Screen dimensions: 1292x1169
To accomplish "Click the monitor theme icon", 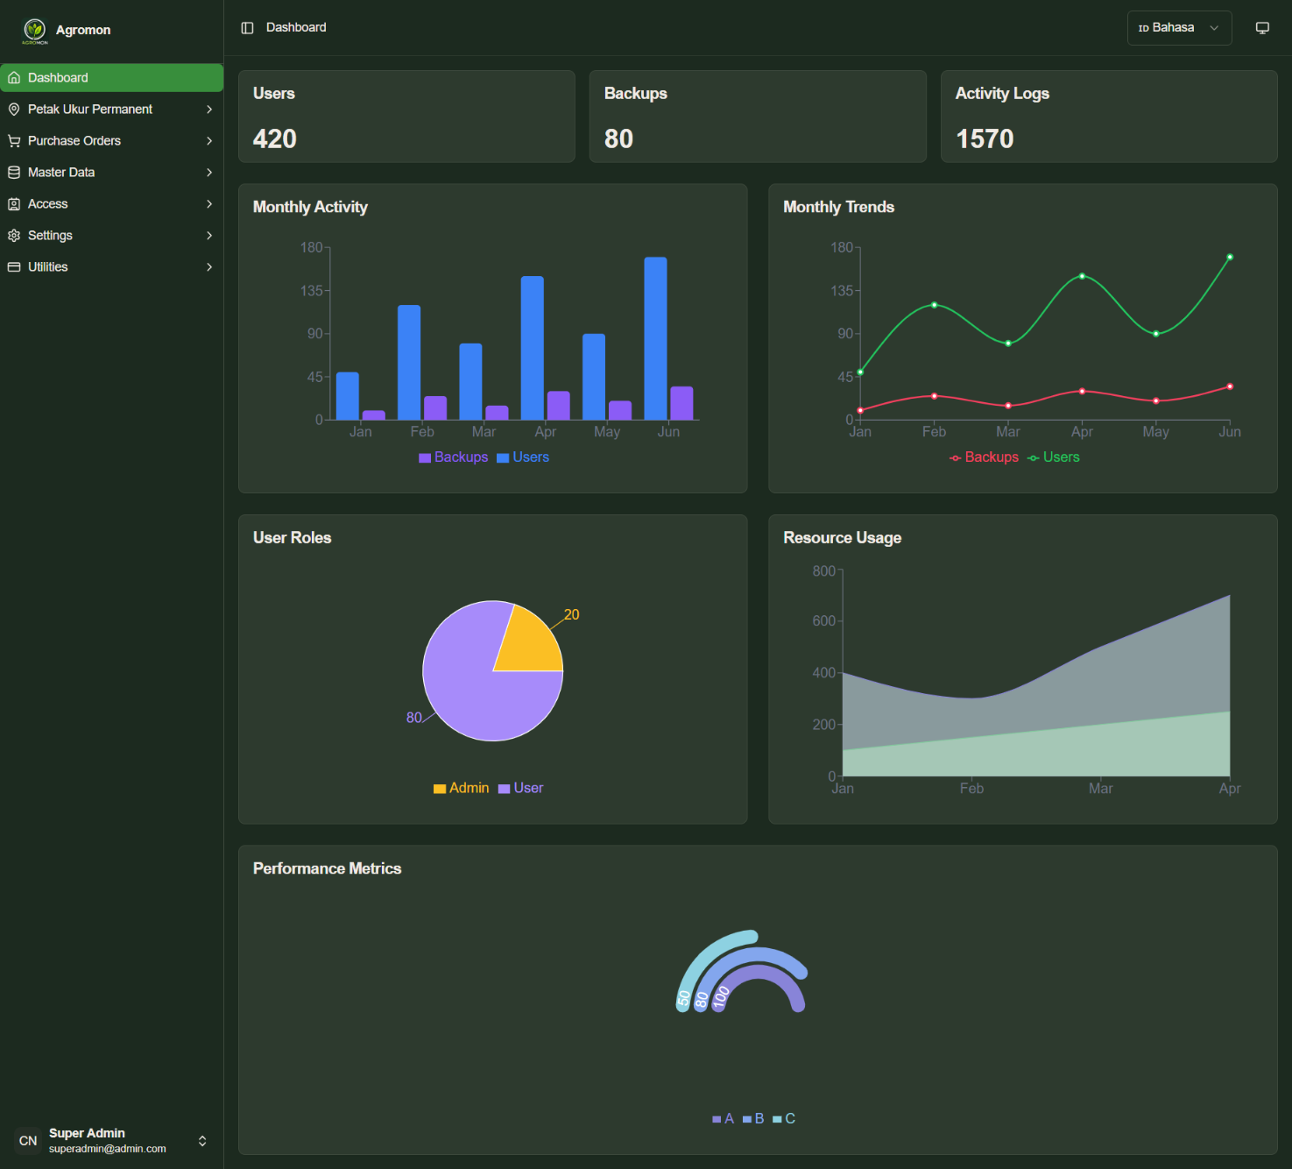I will coord(1262,28).
